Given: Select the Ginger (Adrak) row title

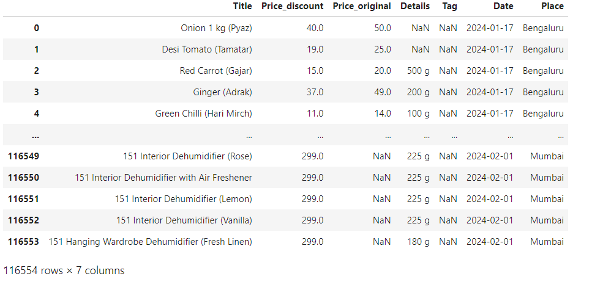Looking at the screenshot, I should click(222, 92).
